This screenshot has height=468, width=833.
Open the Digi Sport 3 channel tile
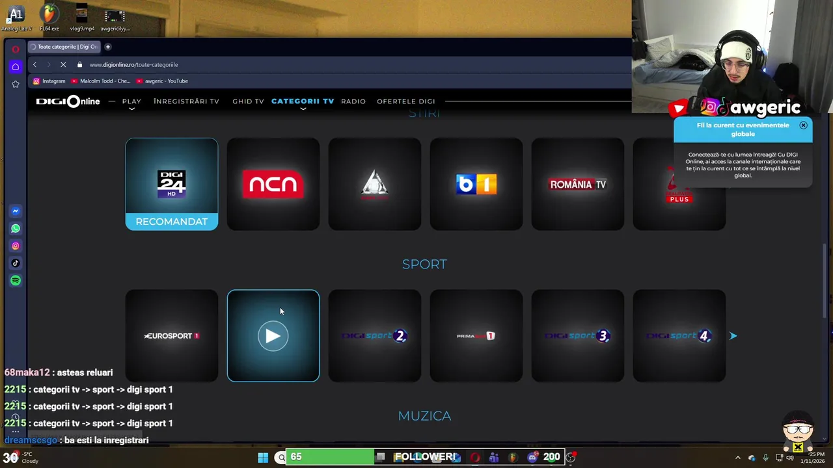click(x=578, y=336)
